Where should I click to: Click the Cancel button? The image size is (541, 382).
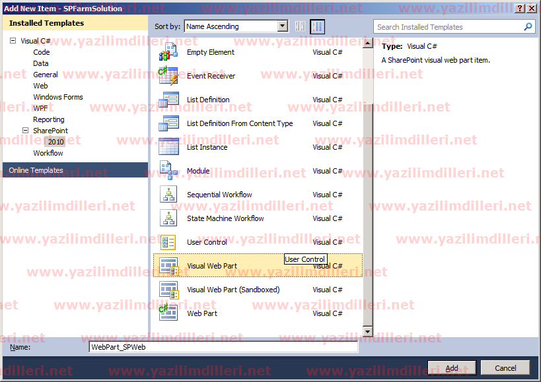505,368
